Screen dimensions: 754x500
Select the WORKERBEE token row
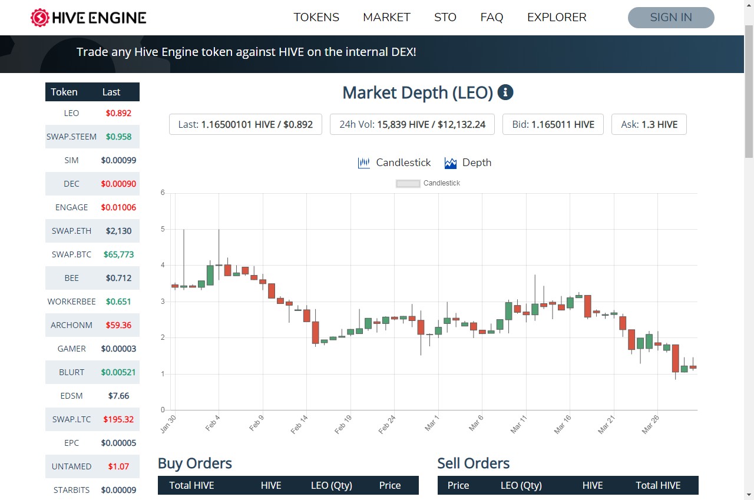[92, 302]
